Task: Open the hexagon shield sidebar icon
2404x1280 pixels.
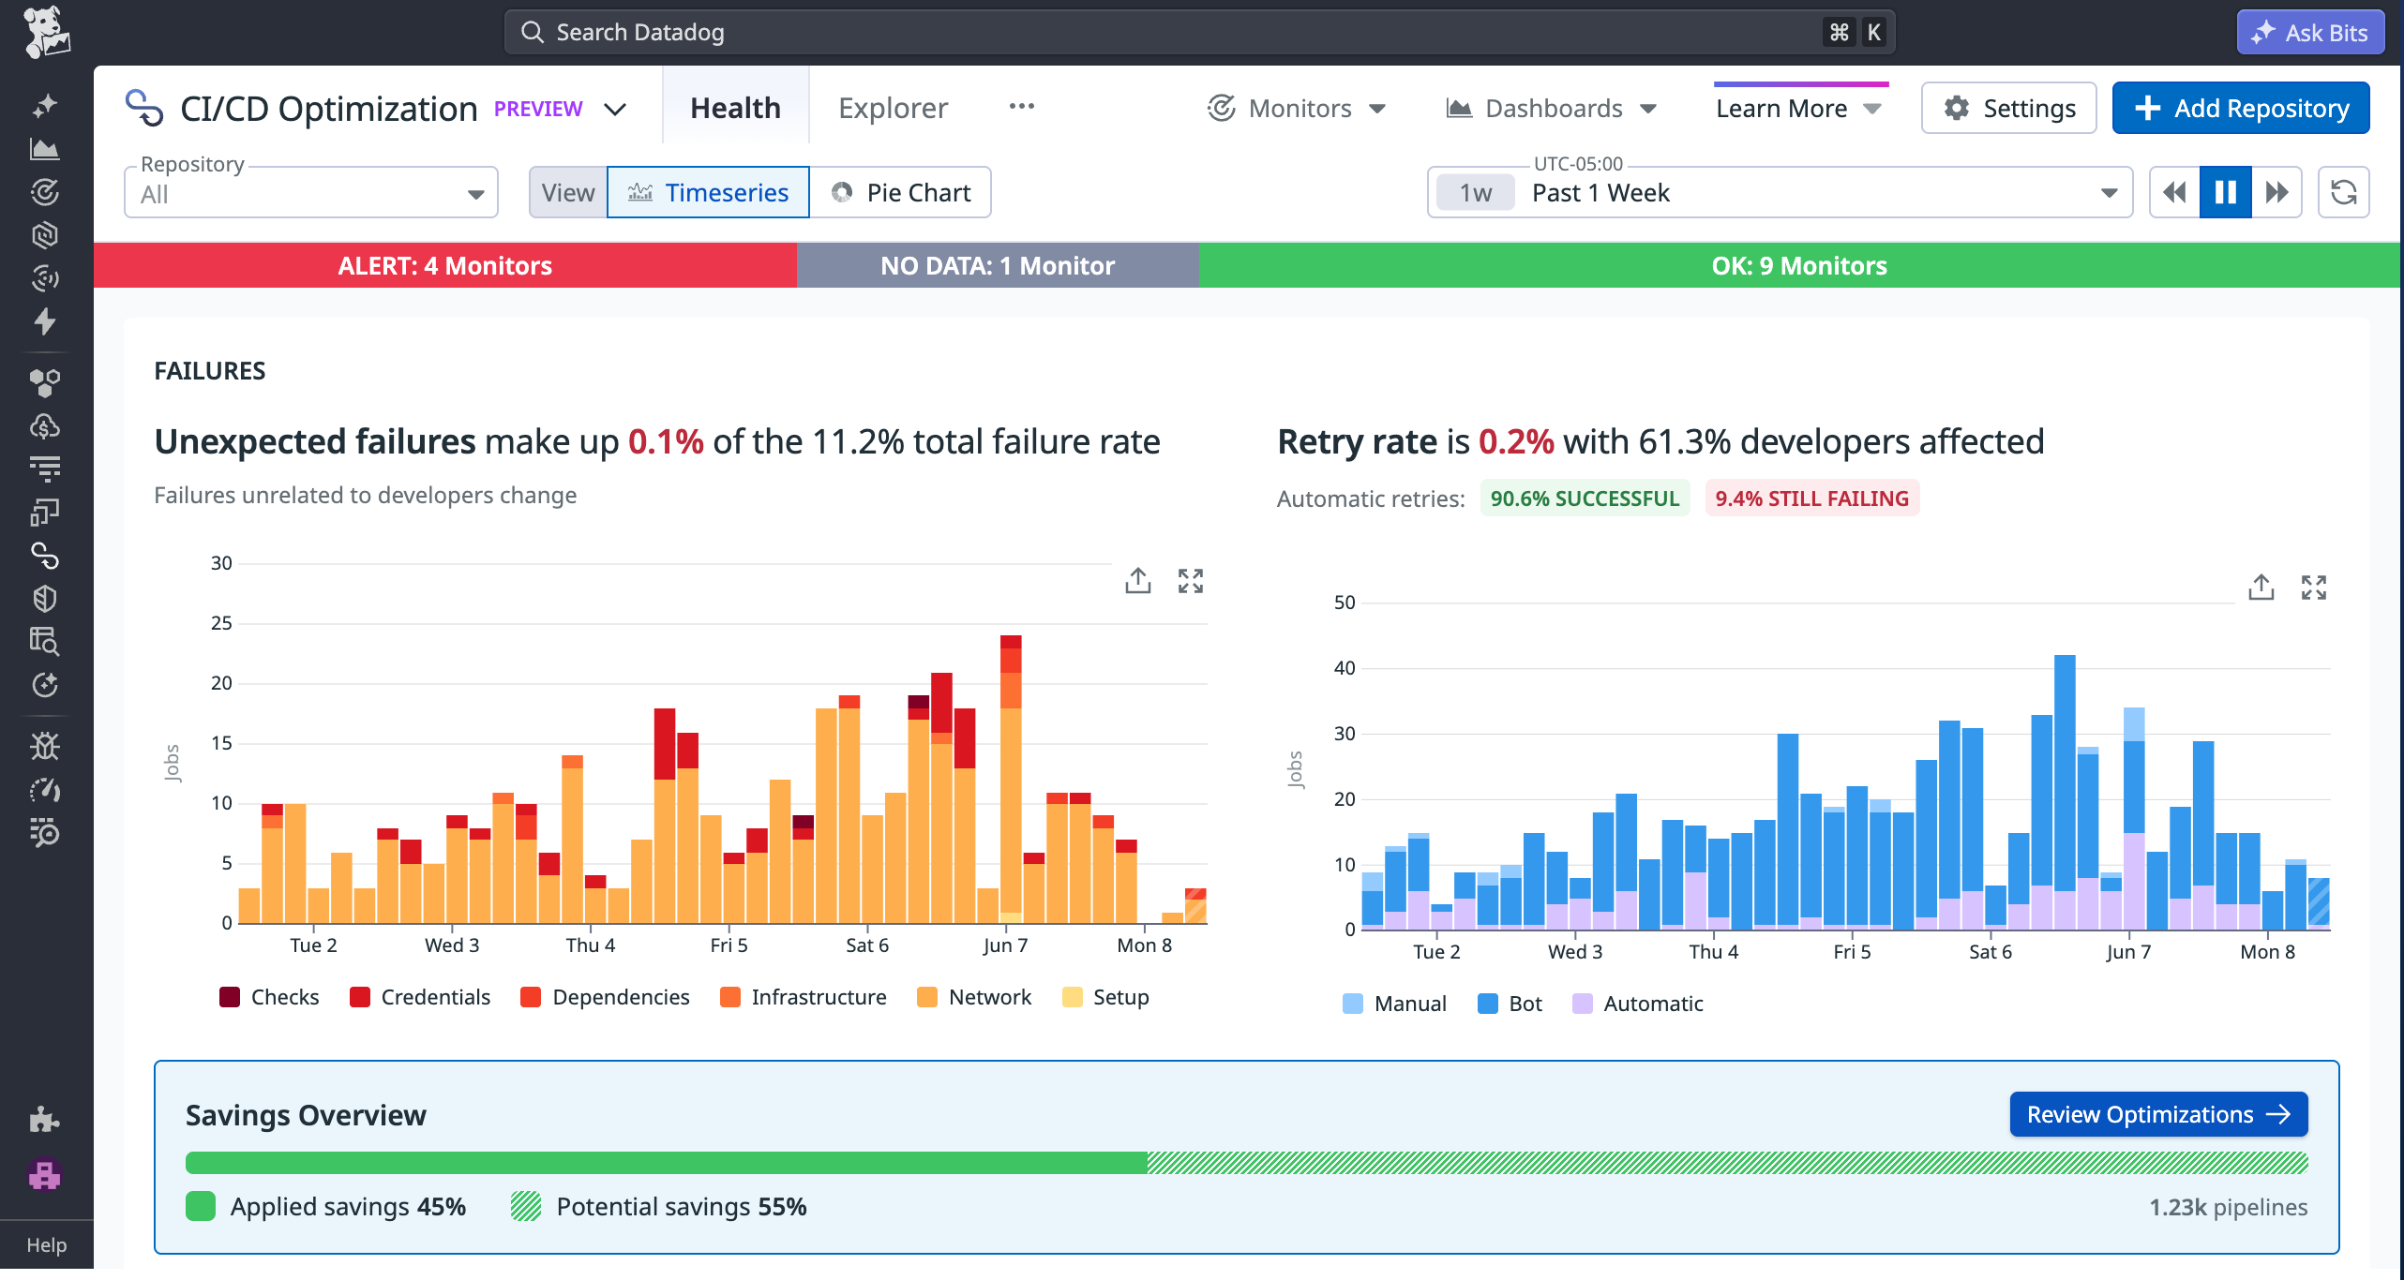Action: tap(45, 235)
